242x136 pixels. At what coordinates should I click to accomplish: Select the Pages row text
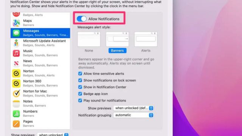[28, 124]
